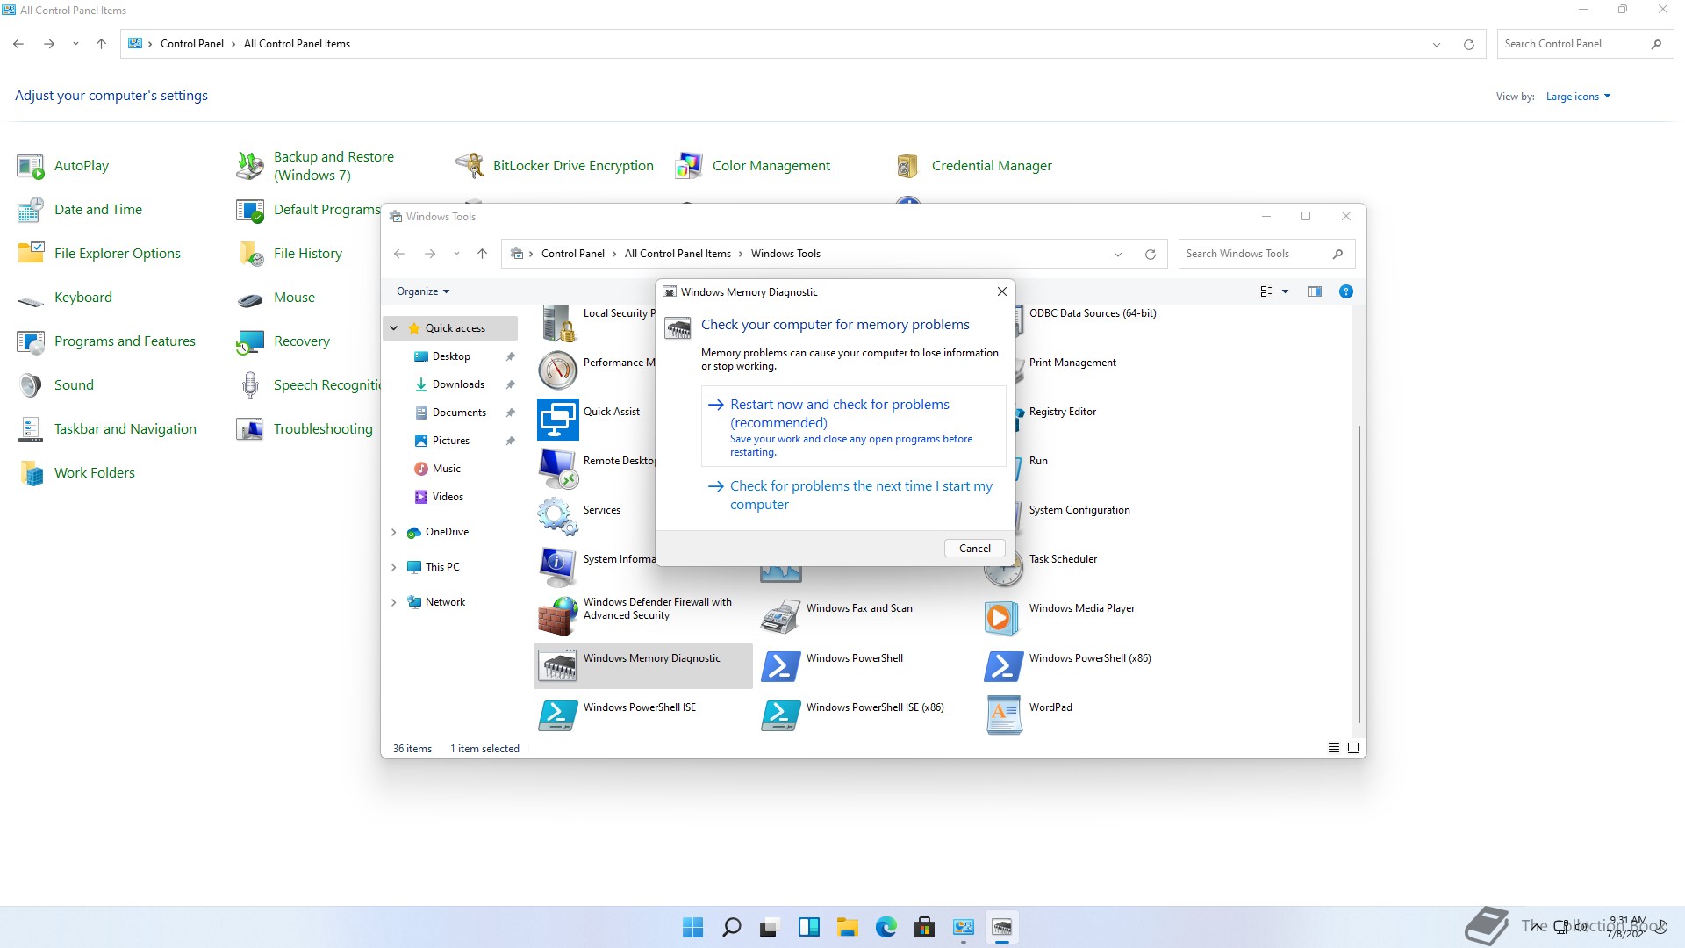Screen dimensions: 1685x948
Task: Click the Windows Tools vertical scrollbar
Action: pyautogui.click(x=1359, y=575)
